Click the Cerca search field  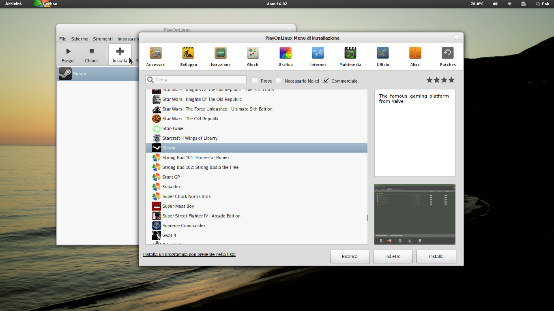pyautogui.click(x=196, y=80)
